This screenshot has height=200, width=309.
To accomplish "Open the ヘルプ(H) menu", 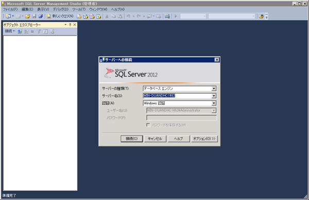I will coord(118,9).
